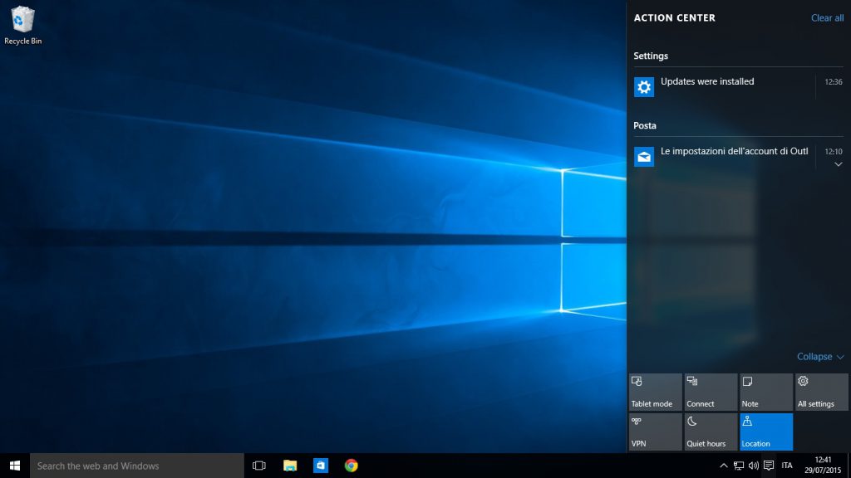Screen dimensions: 851x478
Task: Open the Le impostazioni dell'account notification
Action: [739, 157]
